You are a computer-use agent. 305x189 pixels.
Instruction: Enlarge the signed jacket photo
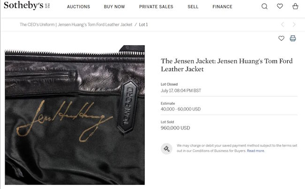75,115
